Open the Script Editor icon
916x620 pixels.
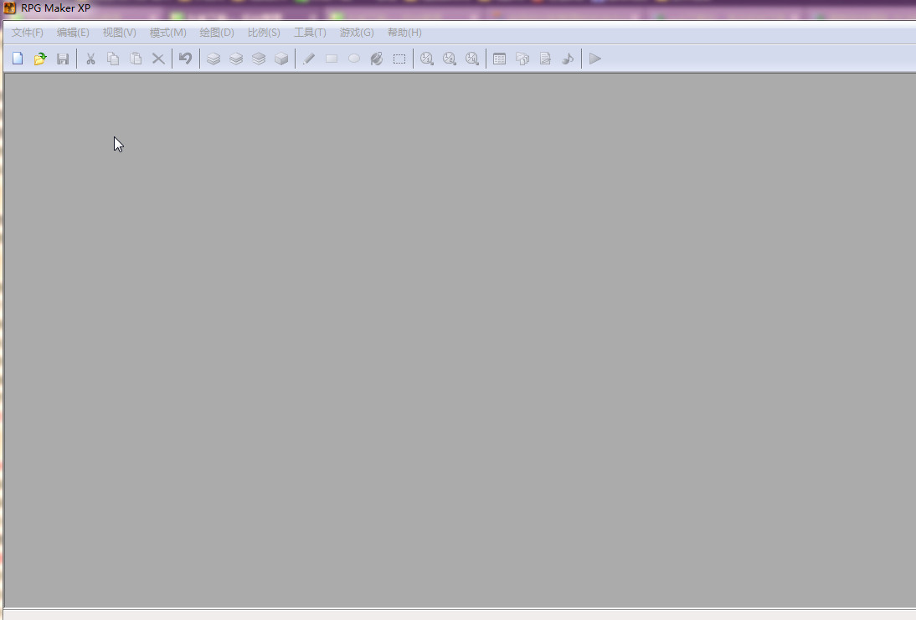tap(545, 59)
